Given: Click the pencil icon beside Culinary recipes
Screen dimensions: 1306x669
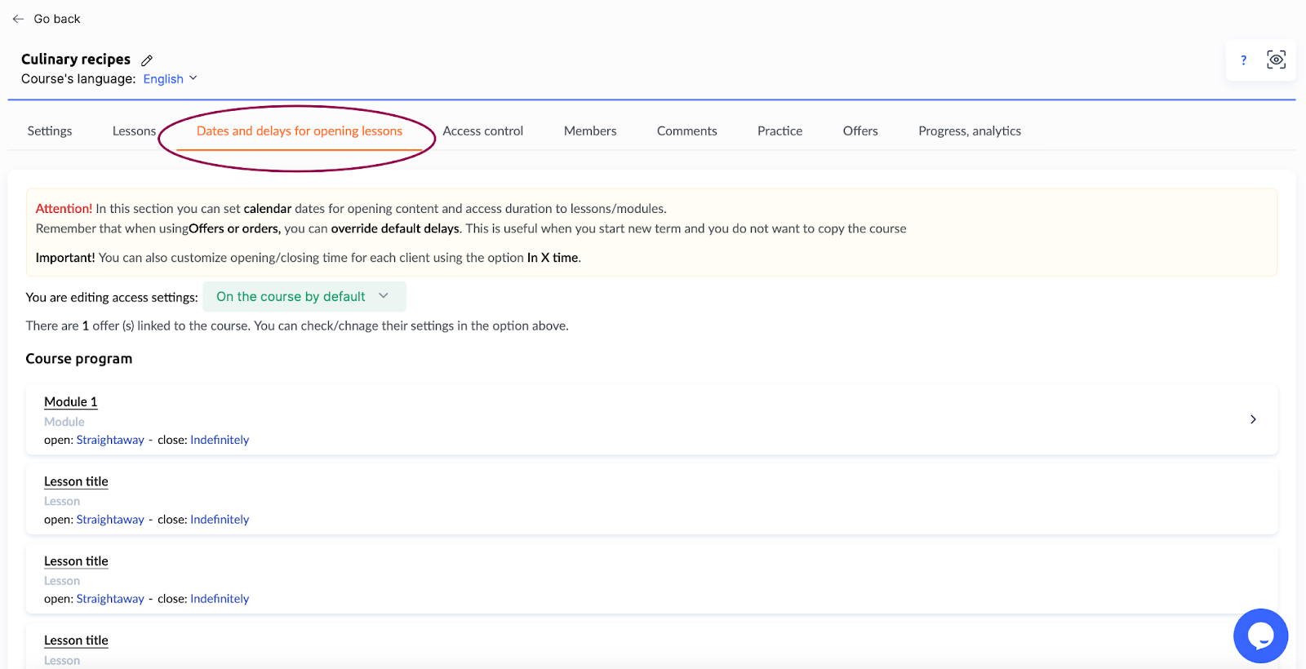Looking at the screenshot, I should (x=147, y=60).
